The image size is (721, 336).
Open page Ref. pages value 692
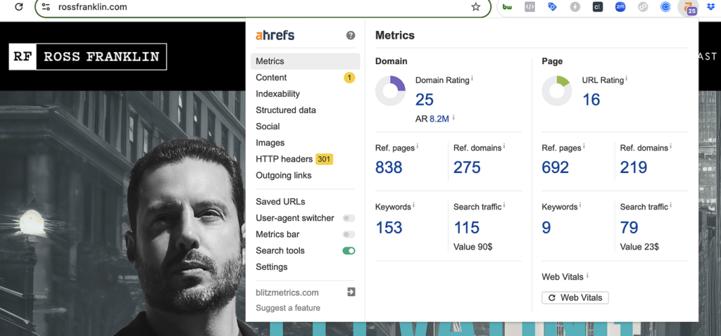pos(555,167)
